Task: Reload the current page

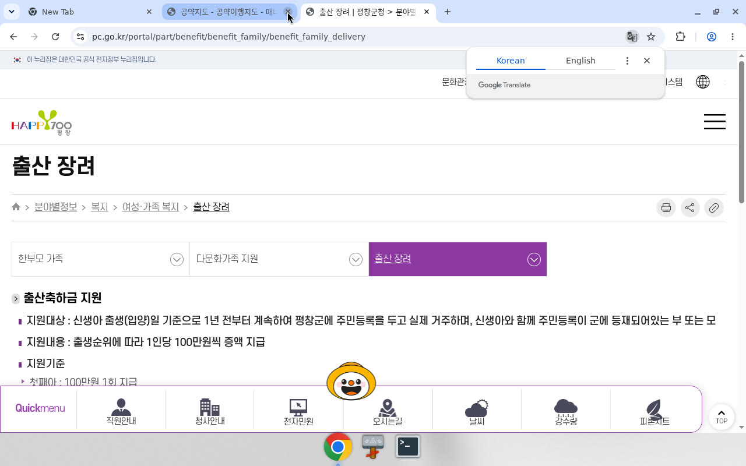Action: pyautogui.click(x=55, y=37)
